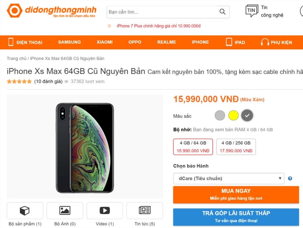The height and width of the screenshot is (228, 303).
Task: Open the Tin công nghệ news icon
Action: (x=251, y=11)
